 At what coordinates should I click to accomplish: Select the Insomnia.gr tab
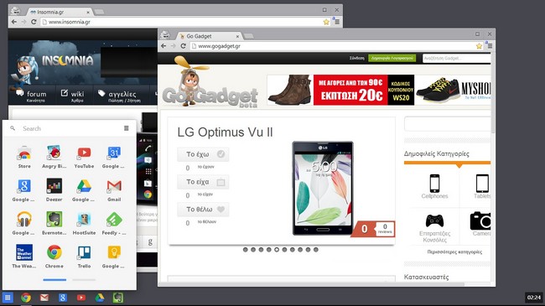tap(59, 13)
